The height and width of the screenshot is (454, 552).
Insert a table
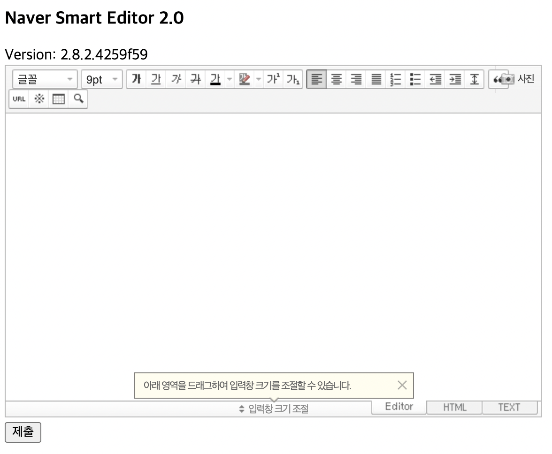pyautogui.click(x=58, y=99)
